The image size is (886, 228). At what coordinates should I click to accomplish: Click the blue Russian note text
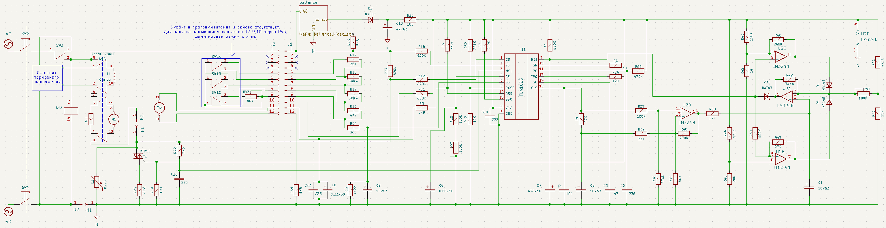[x=225, y=32]
